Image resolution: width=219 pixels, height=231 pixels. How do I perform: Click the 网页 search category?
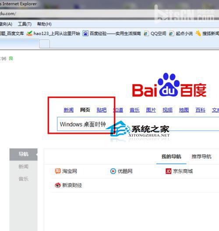click(85, 110)
